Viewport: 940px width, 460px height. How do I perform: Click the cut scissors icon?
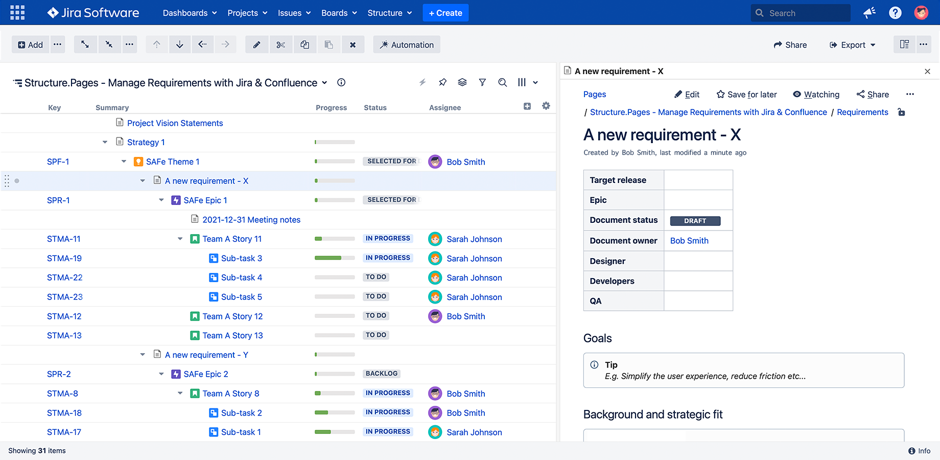(x=280, y=44)
